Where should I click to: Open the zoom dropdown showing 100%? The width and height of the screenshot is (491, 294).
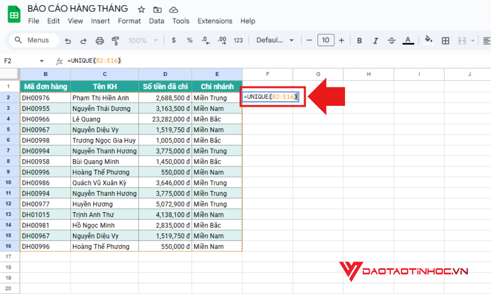143,41
